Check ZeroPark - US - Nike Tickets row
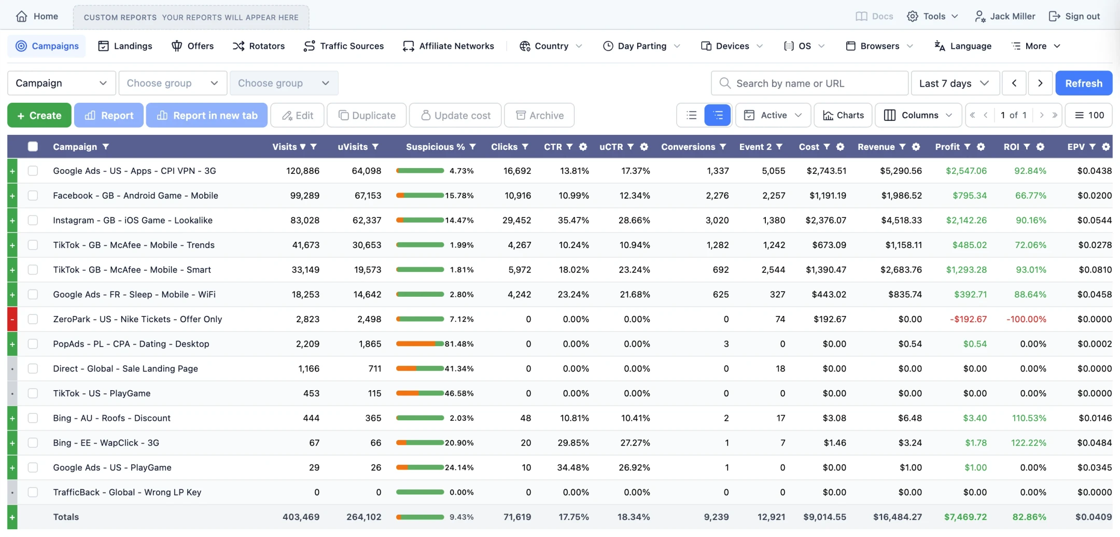 [33, 319]
